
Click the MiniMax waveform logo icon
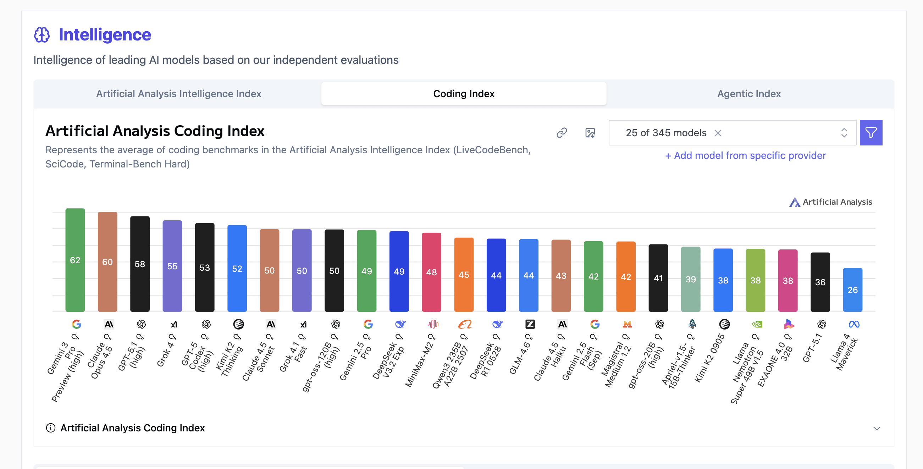[x=432, y=324]
